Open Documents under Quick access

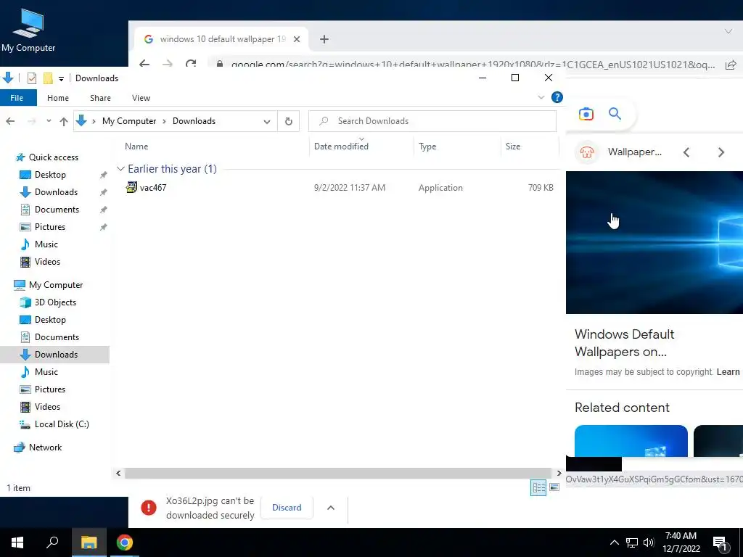(57, 210)
